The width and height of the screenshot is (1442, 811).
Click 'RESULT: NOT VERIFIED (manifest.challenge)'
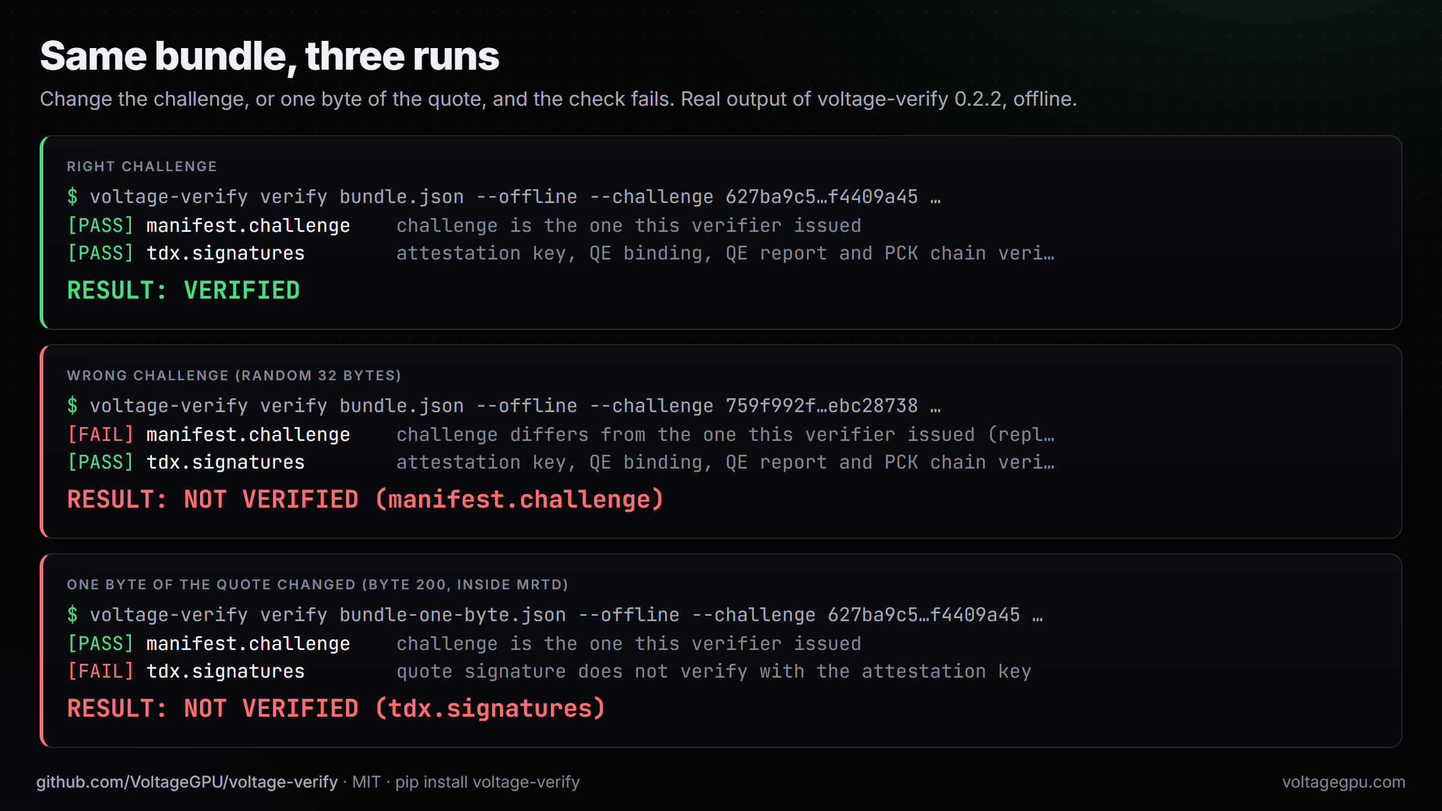(365, 499)
